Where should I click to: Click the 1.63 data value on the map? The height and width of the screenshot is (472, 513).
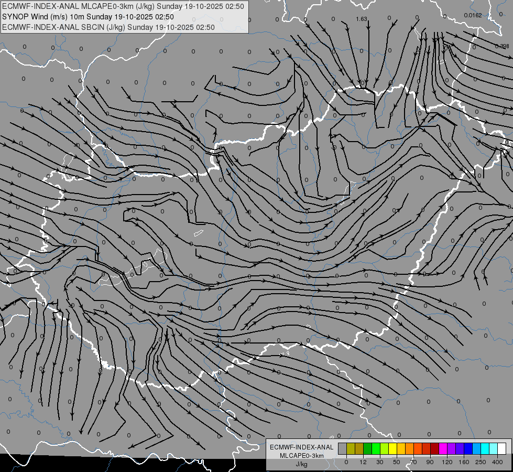[x=362, y=19]
